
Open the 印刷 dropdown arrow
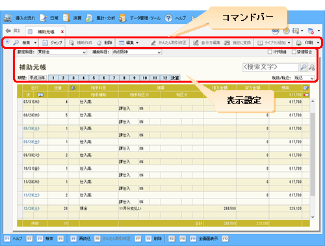pyautogui.click(x=318, y=43)
